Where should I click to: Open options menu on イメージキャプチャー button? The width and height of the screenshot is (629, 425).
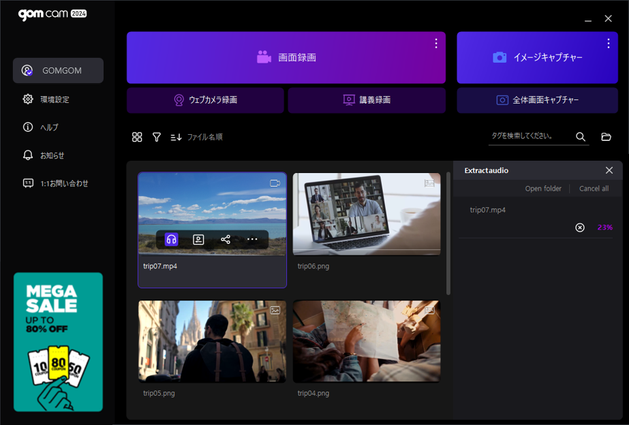click(609, 44)
